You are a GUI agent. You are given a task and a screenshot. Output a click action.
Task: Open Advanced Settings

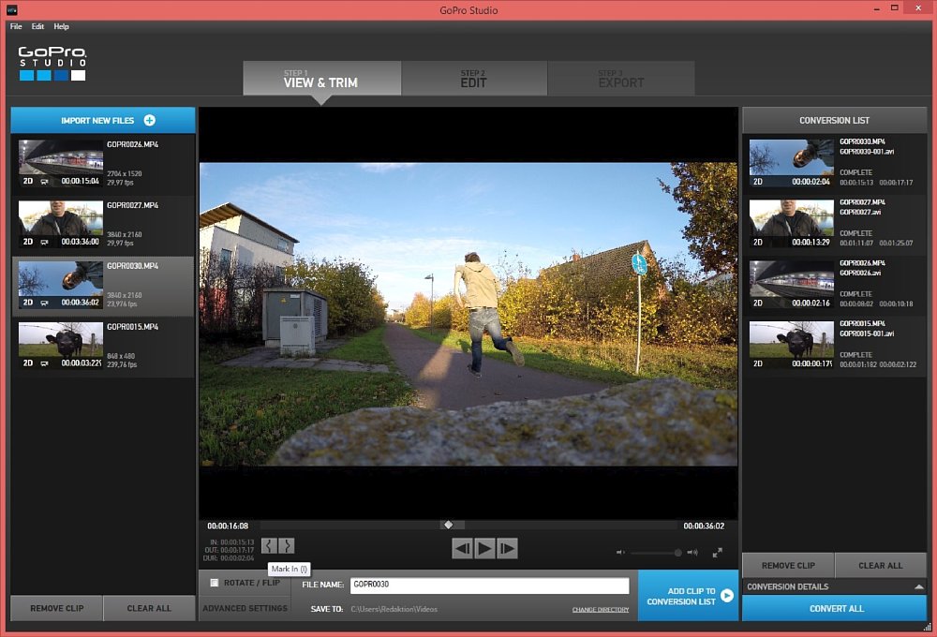pos(245,608)
